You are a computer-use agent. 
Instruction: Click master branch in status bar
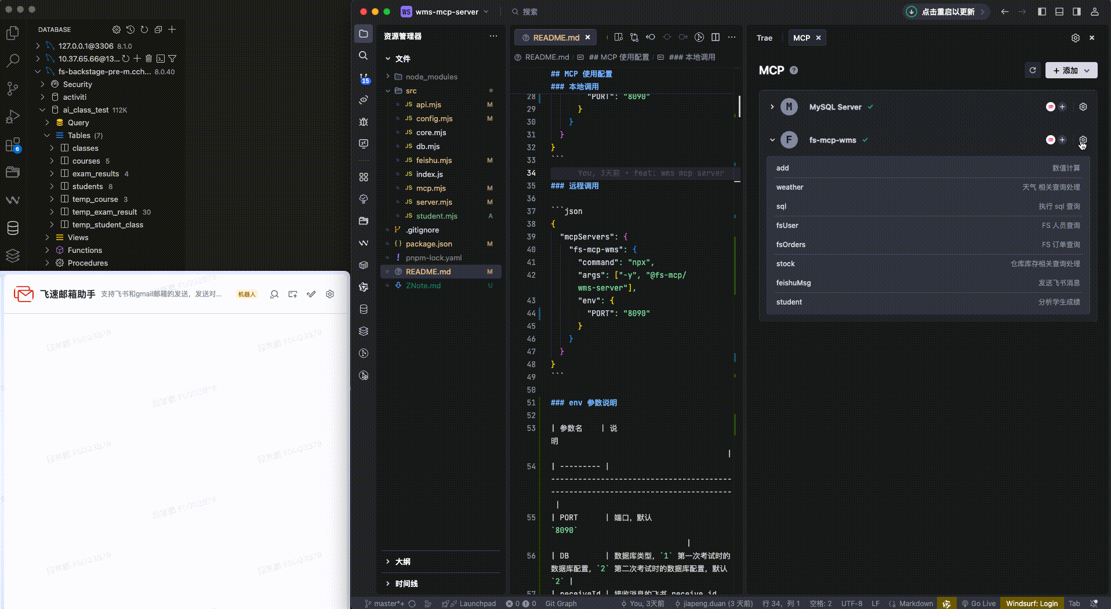point(384,603)
